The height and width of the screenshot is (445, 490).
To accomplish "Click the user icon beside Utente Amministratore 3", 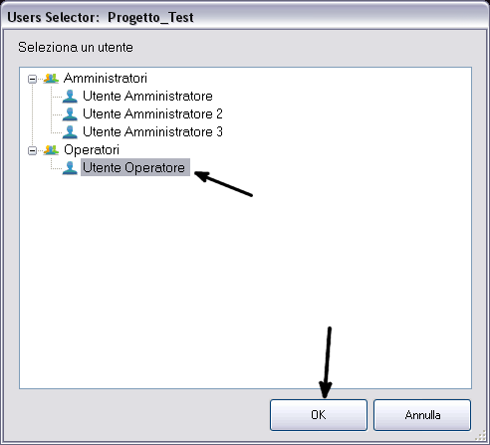I will pos(70,132).
